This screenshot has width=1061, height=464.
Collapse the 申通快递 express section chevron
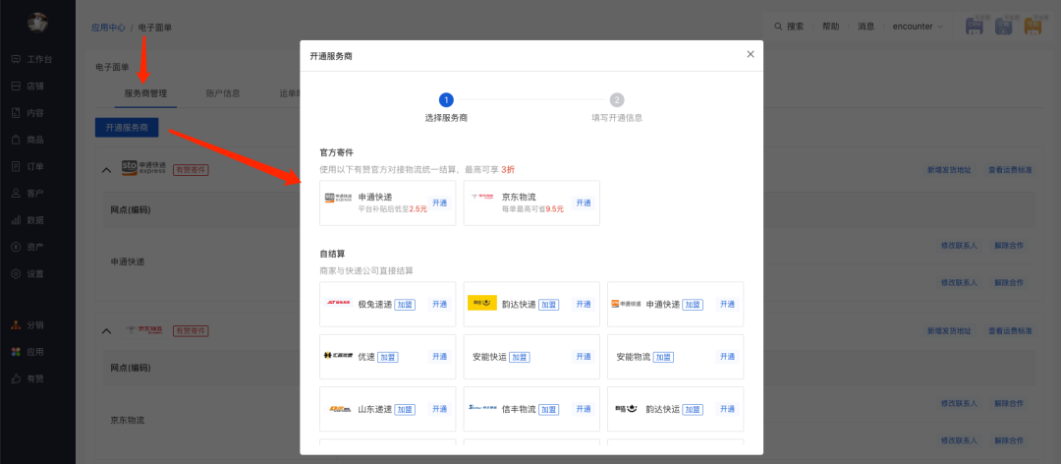pyautogui.click(x=106, y=170)
